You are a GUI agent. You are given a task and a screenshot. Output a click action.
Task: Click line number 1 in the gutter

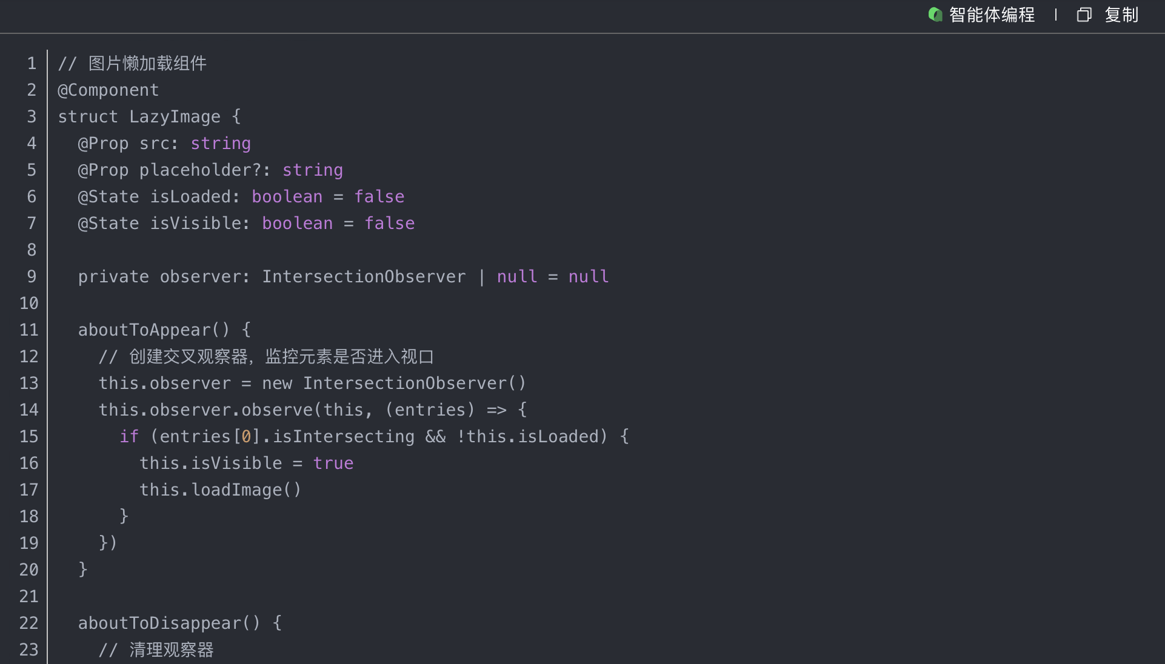[x=32, y=64]
